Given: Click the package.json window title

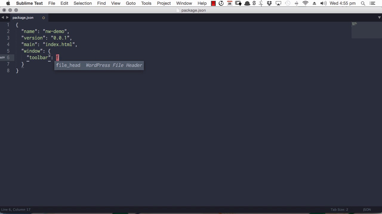Looking at the screenshot, I should pyautogui.click(x=193, y=10).
